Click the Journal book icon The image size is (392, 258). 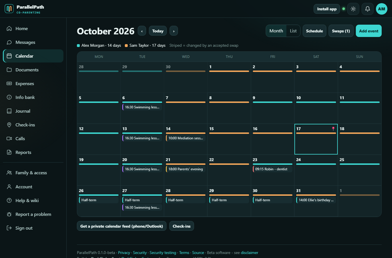[x=9, y=111]
